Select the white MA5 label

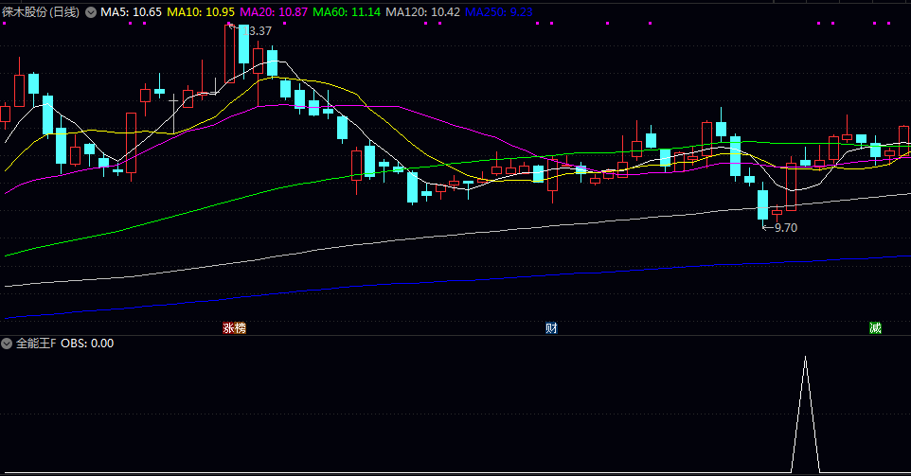132,12
